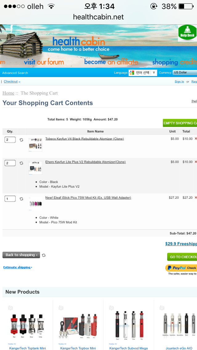
Task: Click the Checkout link in header
Action: (11, 81)
